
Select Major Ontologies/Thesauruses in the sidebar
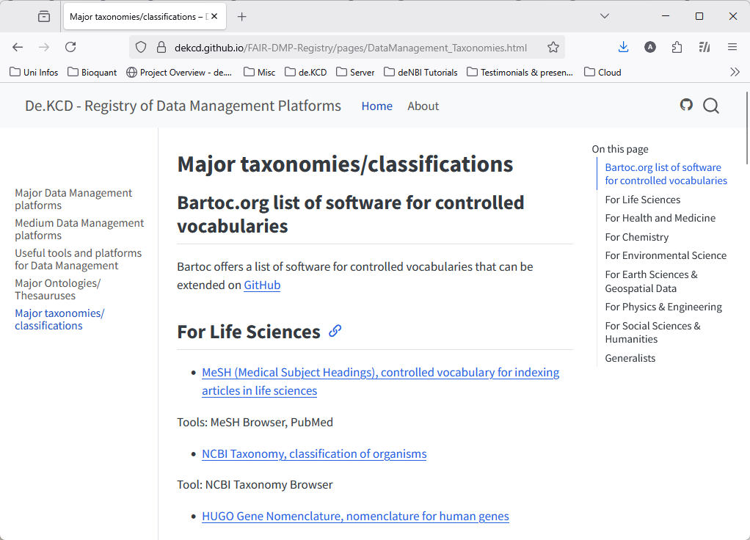(57, 289)
